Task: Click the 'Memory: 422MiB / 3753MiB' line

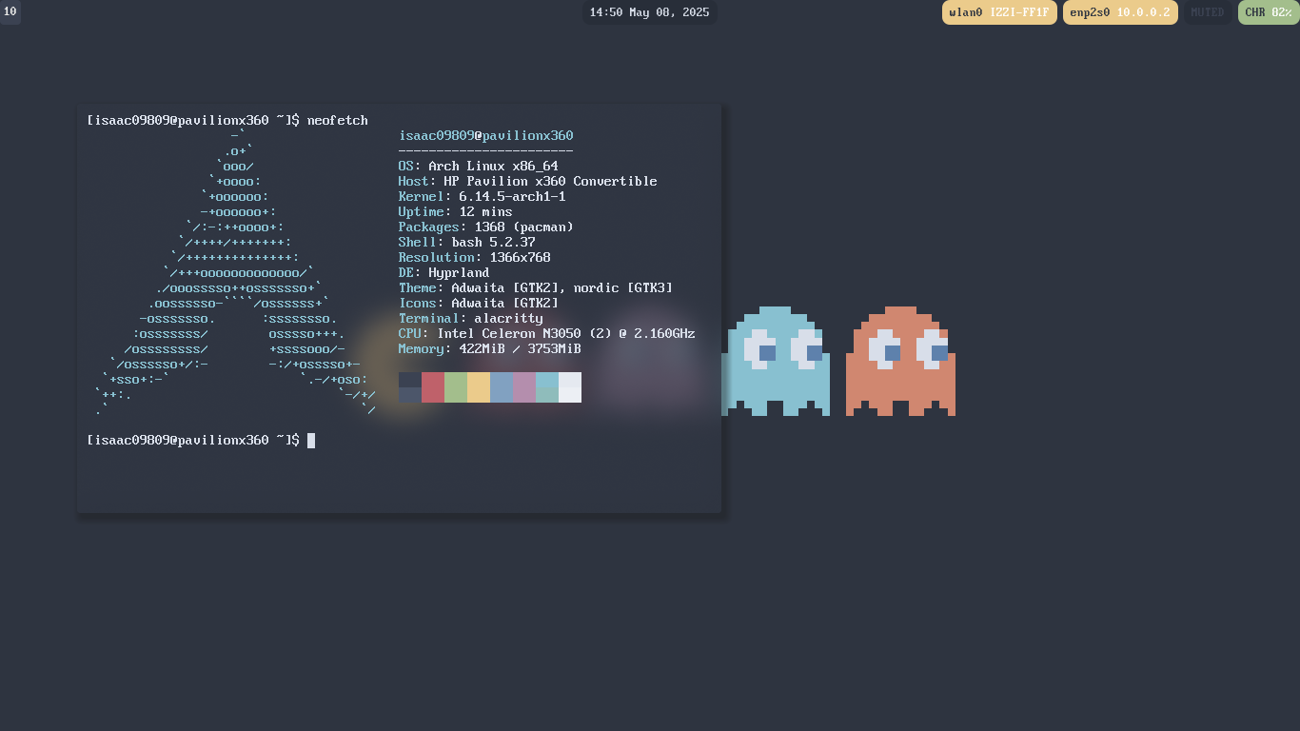Action: pos(489,349)
